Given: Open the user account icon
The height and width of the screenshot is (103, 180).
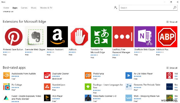Looking at the screenshot, I should [116, 8].
